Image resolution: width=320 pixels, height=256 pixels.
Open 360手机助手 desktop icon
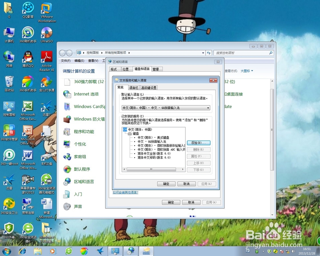(28, 84)
